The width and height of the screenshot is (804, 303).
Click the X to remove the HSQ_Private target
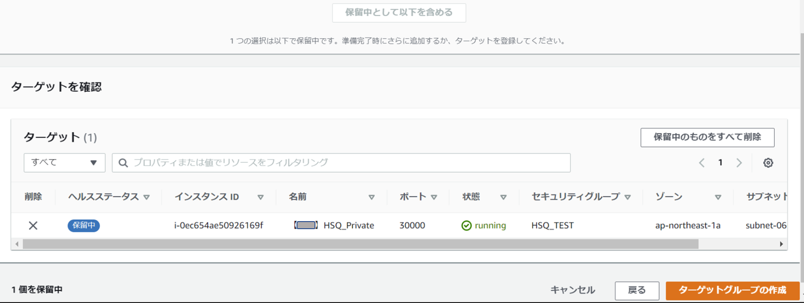[x=33, y=225]
